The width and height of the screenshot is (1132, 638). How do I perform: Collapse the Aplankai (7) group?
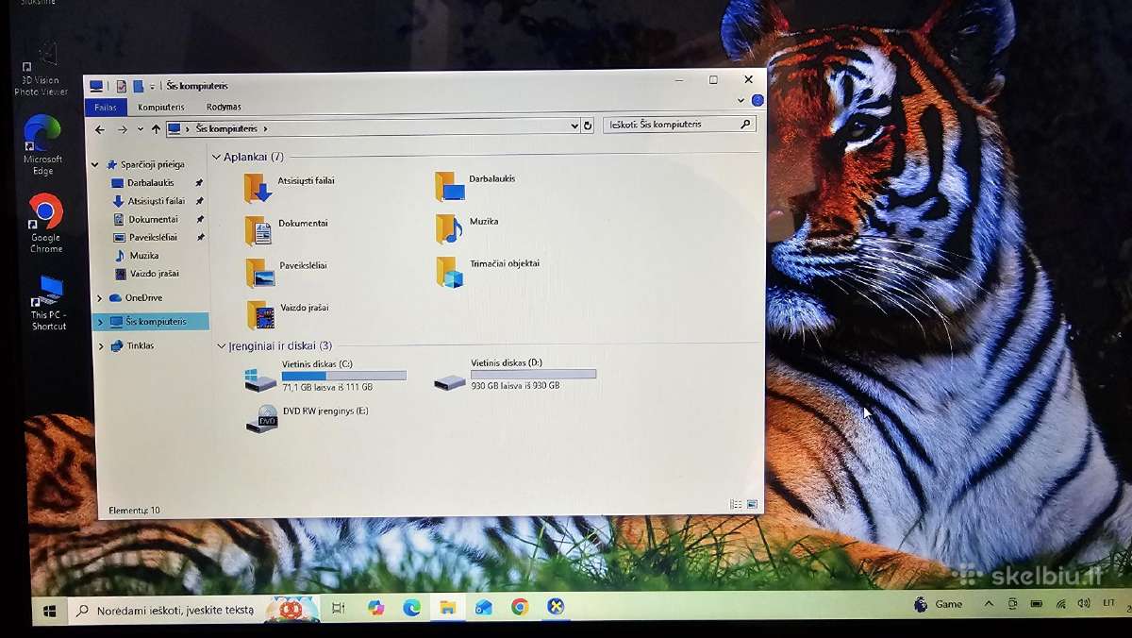coord(217,158)
